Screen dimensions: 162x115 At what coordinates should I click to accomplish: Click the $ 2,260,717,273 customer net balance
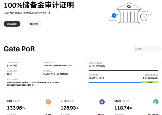coord(96,78)
